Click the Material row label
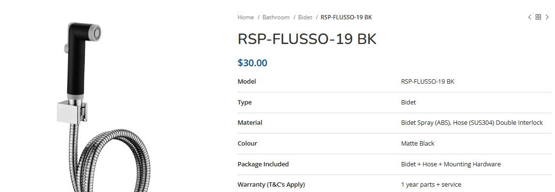 [250, 123]
